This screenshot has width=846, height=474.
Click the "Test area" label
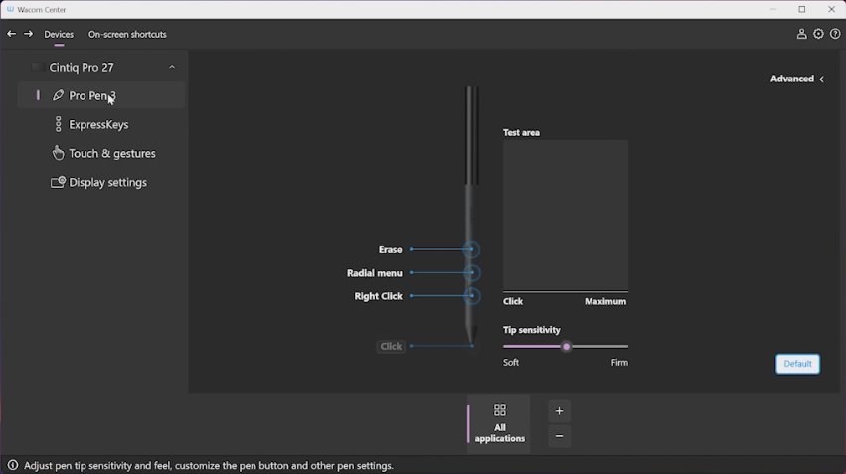coord(521,132)
